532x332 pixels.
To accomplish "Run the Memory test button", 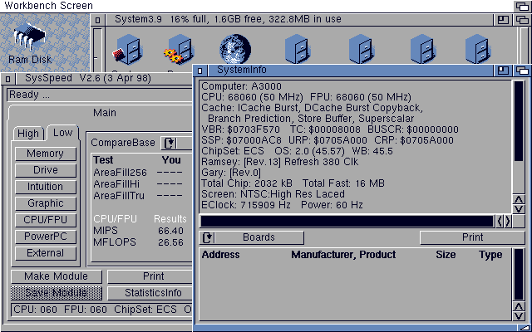I will point(45,154).
